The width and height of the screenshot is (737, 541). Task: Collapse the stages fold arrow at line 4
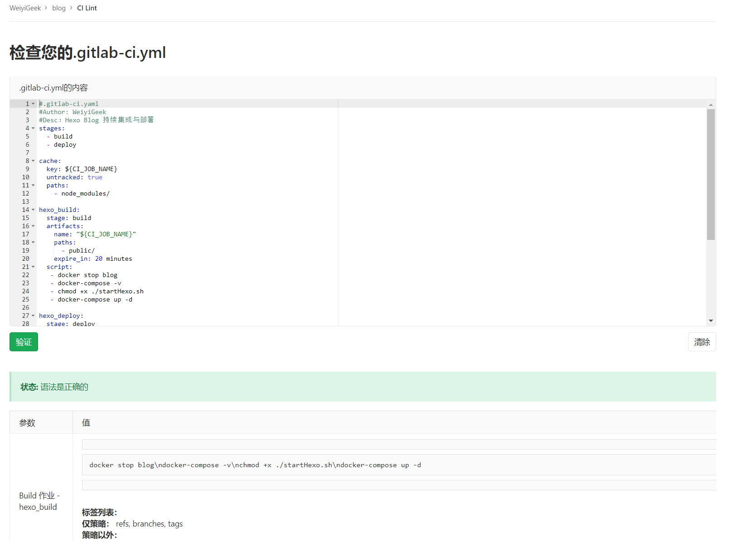(33, 128)
